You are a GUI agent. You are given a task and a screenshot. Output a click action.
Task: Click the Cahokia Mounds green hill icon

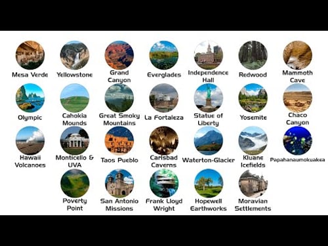click(75, 98)
